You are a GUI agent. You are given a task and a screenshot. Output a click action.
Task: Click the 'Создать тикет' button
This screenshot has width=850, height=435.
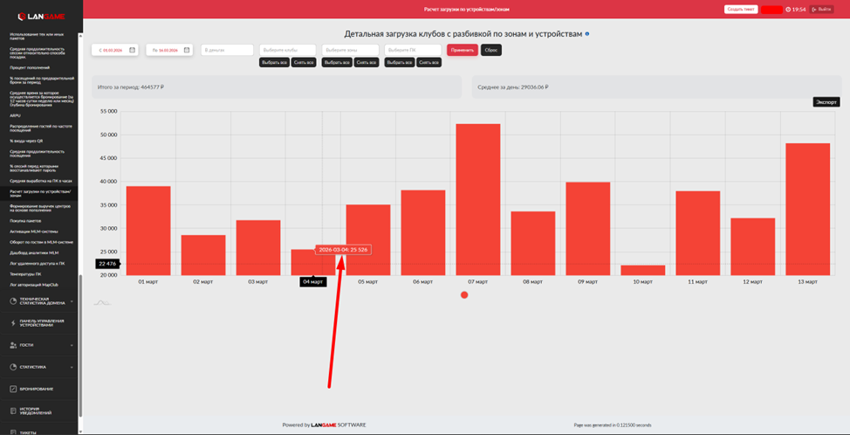click(x=740, y=10)
